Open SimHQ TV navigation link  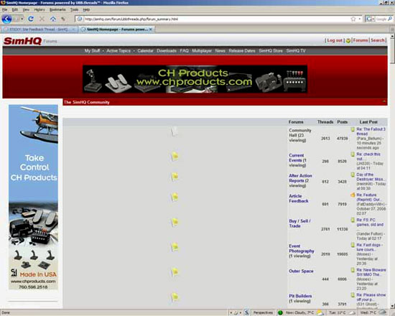(296, 51)
